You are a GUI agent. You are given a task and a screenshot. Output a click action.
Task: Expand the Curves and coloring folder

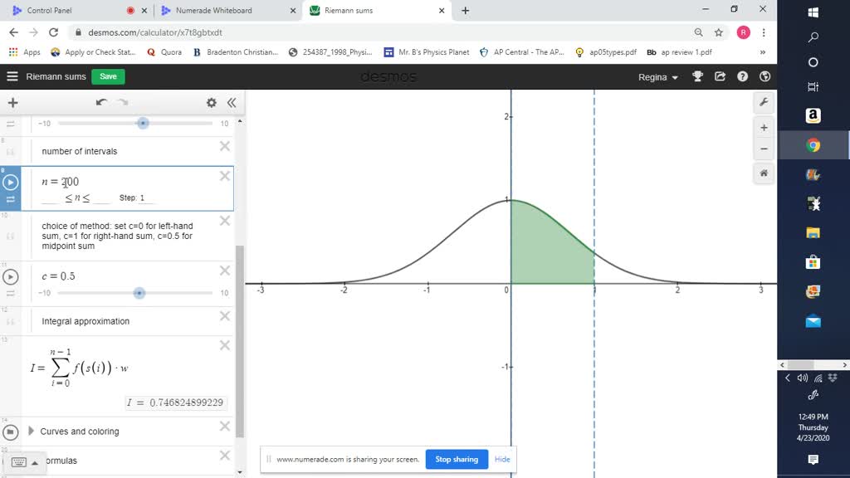tap(32, 431)
